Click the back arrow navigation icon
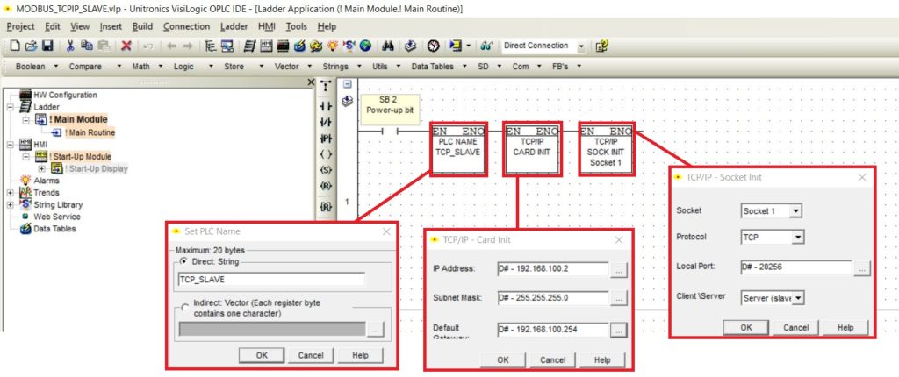The width and height of the screenshot is (899, 377). (171, 46)
